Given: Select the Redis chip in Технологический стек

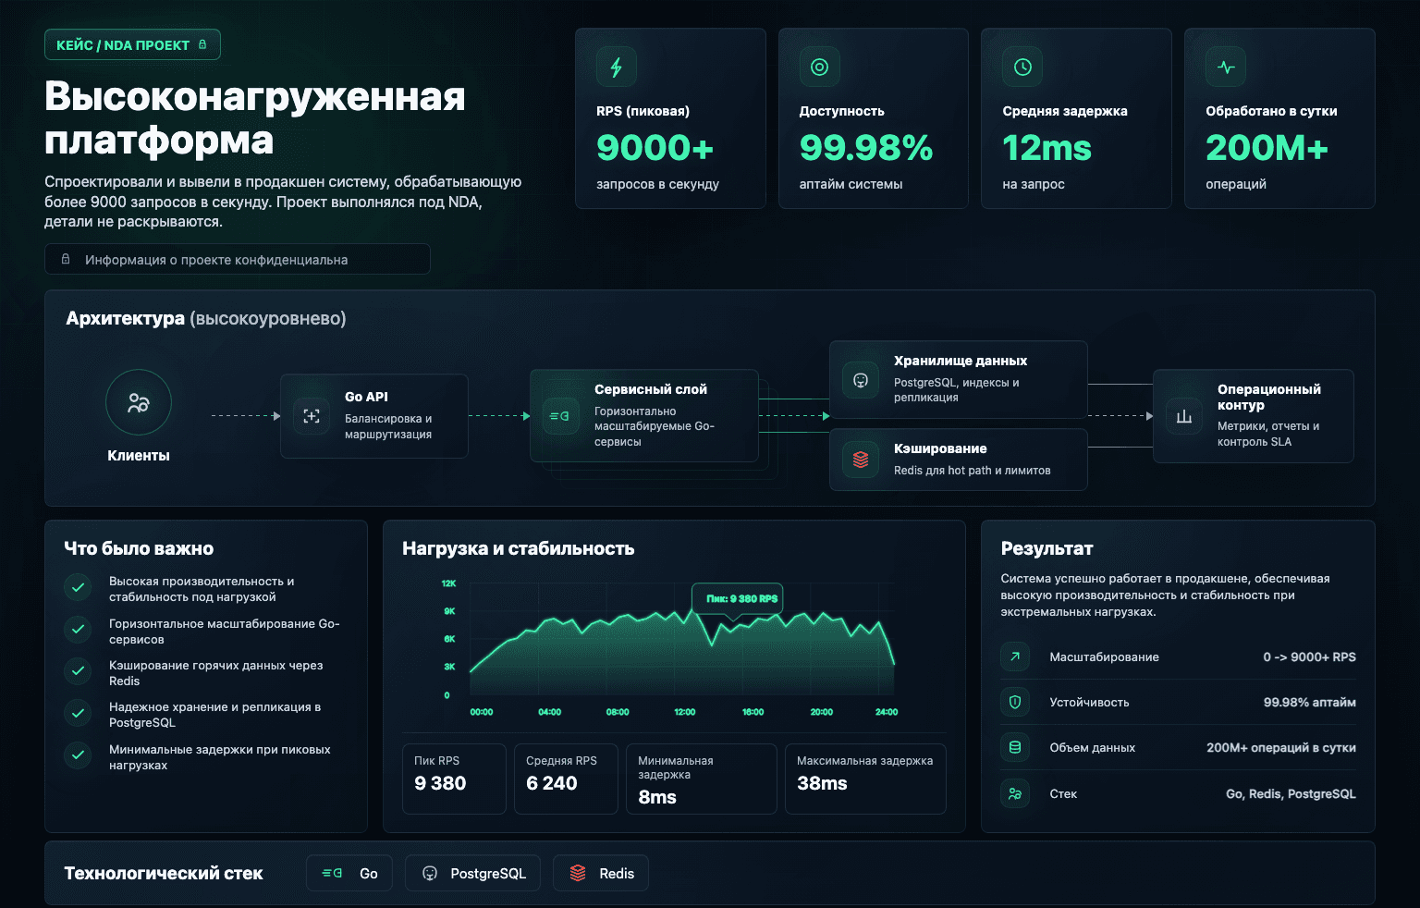Looking at the screenshot, I should point(601,873).
